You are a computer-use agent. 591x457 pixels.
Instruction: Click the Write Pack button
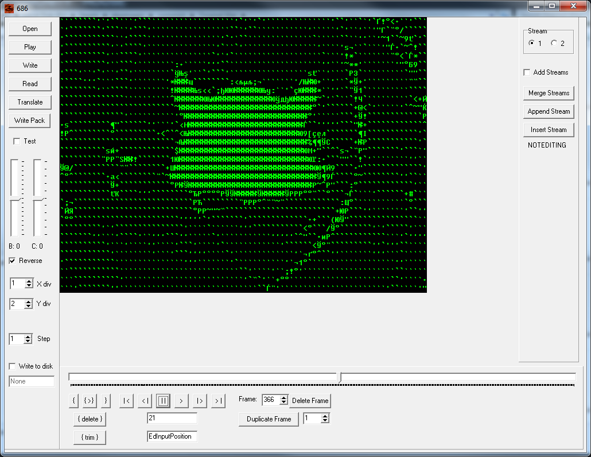click(x=29, y=121)
